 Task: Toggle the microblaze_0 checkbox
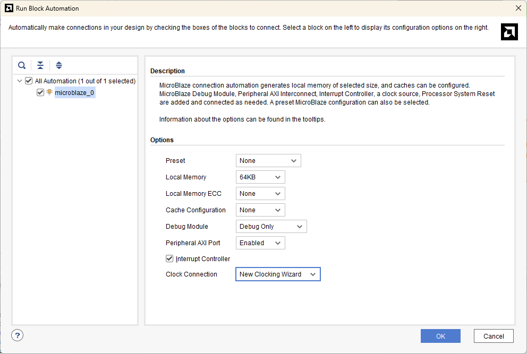point(40,92)
